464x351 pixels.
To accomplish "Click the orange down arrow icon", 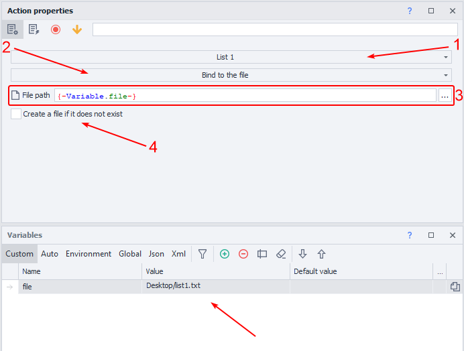I will 77,29.
